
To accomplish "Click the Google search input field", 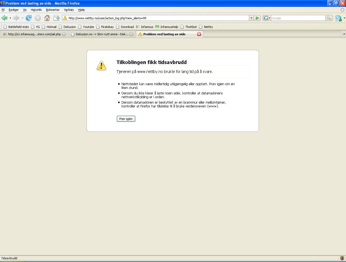I will pyautogui.click(x=298, y=18).
